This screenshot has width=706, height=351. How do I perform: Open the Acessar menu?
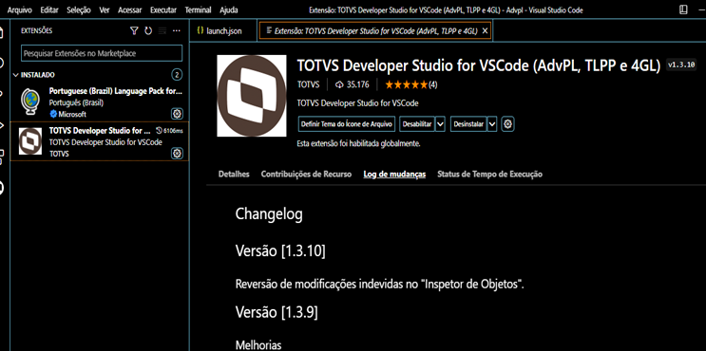pyautogui.click(x=129, y=9)
